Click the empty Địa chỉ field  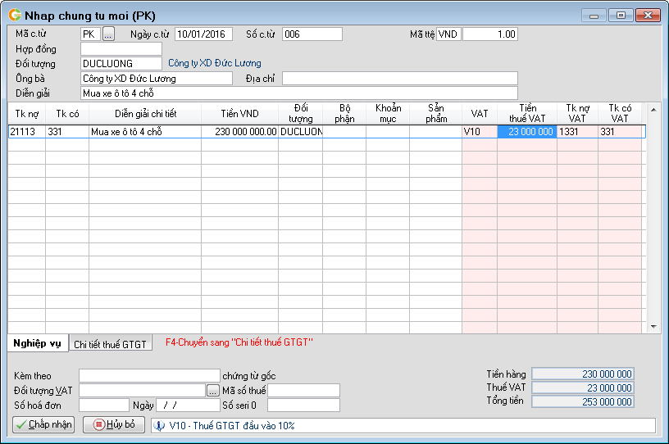pos(400,79)
